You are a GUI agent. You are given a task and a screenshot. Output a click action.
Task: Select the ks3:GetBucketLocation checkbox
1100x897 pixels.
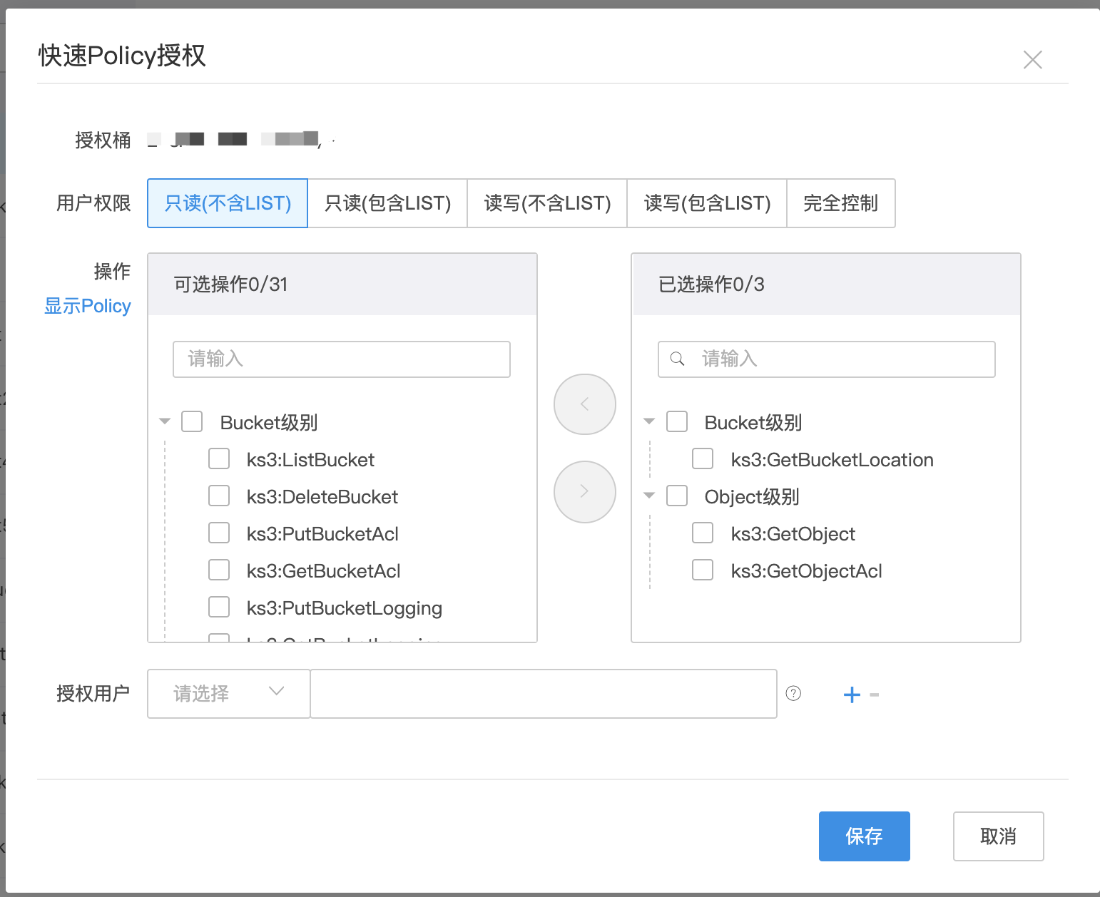[703, 459]
